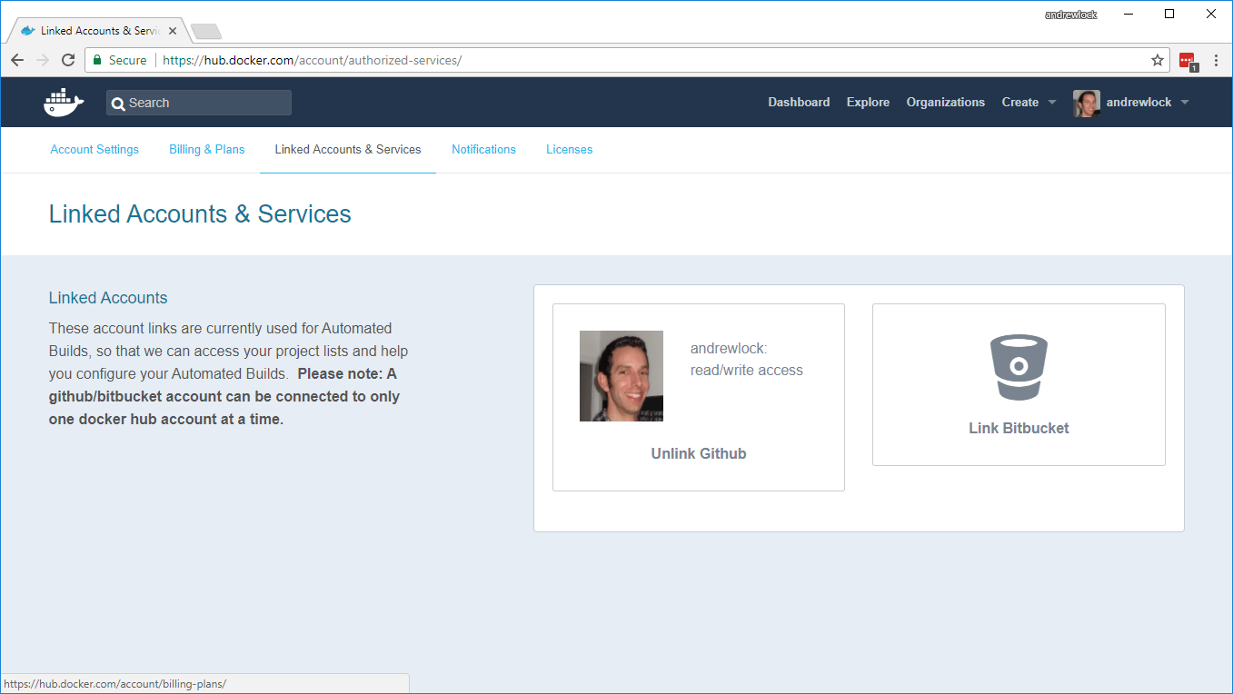This screenshot has height=694, width=1233.
Task: Close the Chrome window
Action: click(1210, 15)
